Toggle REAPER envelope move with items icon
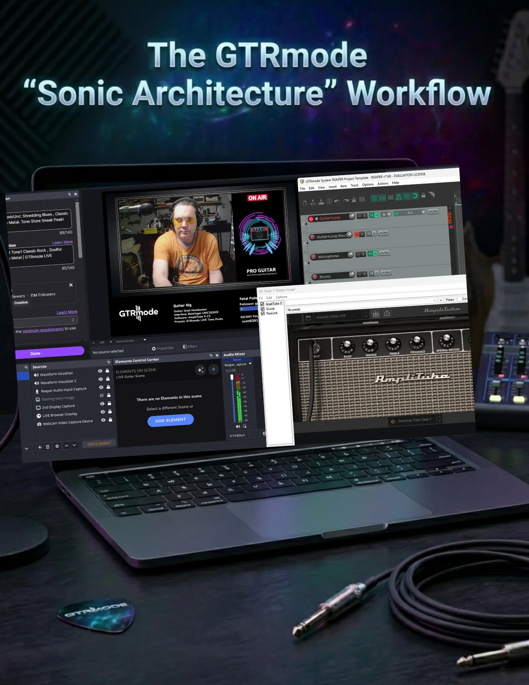The width and height of the screenshot is (529, 685). (x=399, y=197)
